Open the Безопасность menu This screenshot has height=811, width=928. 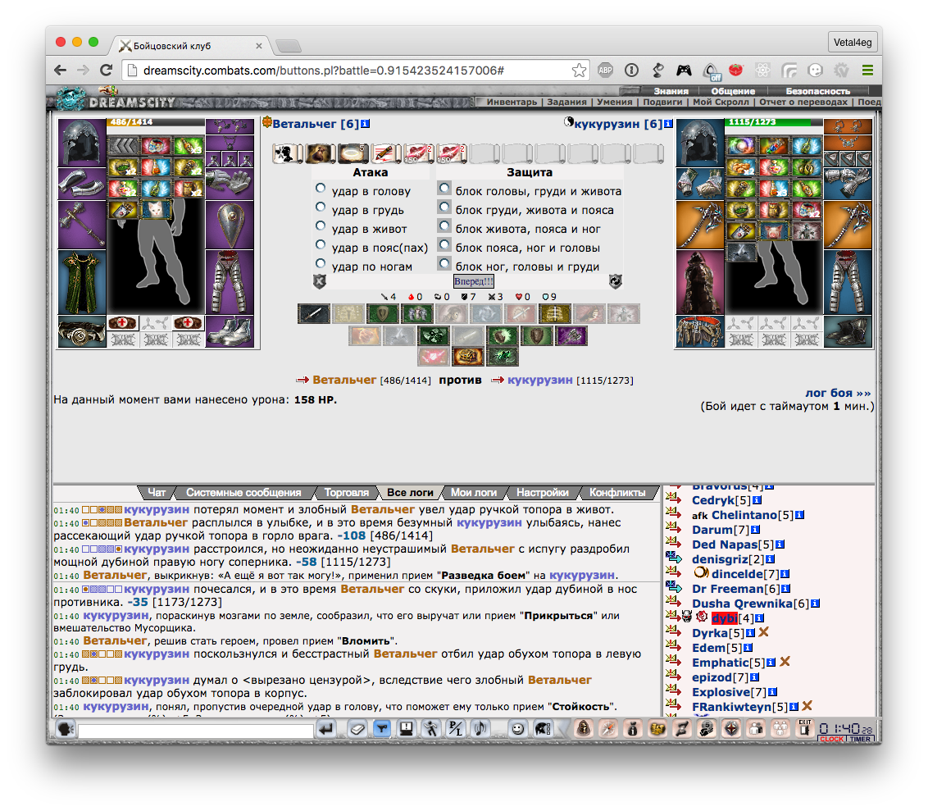coord(818,91)
